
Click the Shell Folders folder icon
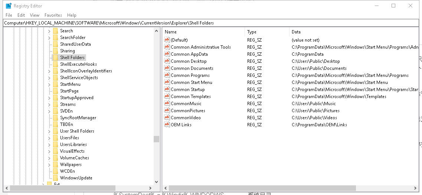[x=55, y=57]
